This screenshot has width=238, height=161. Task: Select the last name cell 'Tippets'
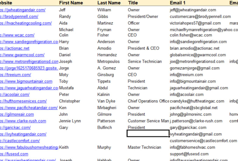click(104, 81)
